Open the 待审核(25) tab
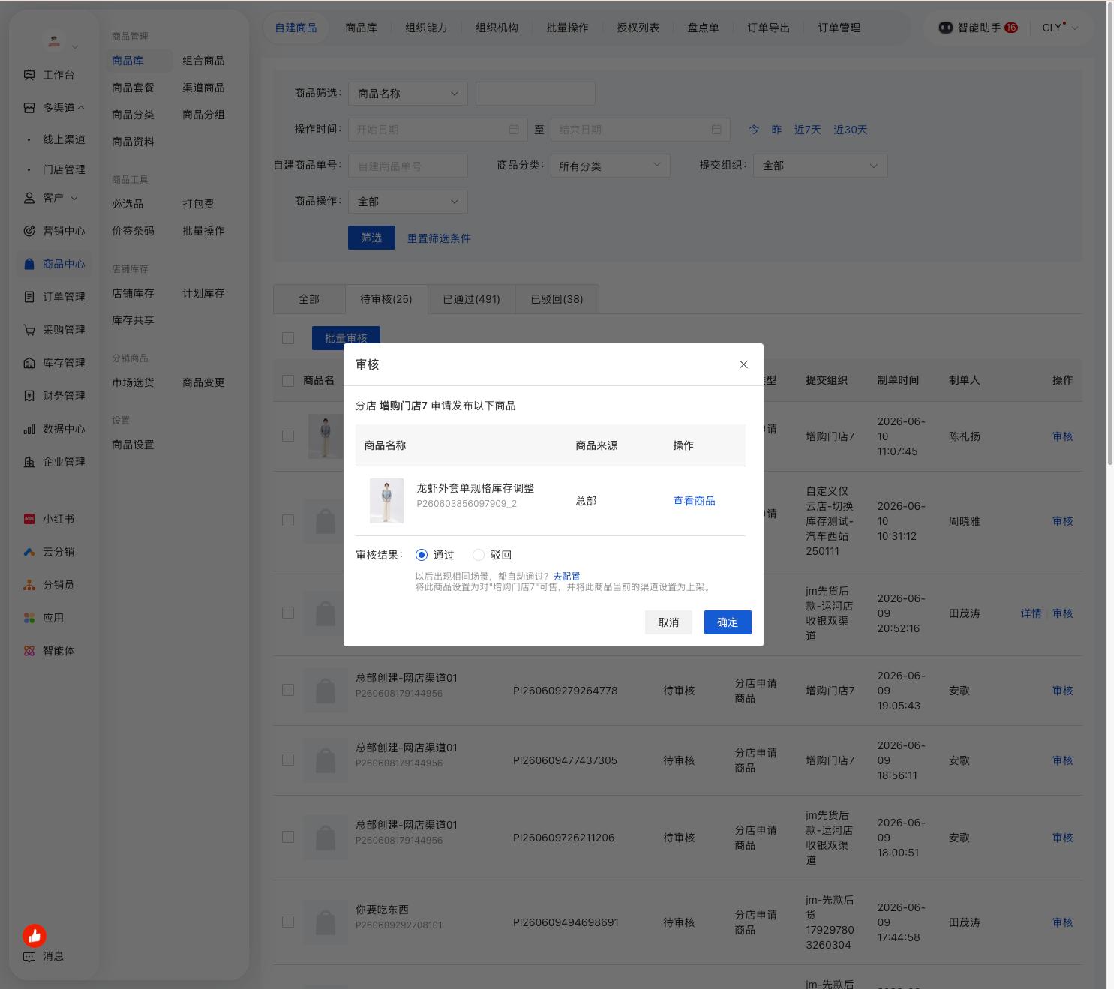This screenshot has width=1114, height=989. pyautogui.click(x=386, y=299)
